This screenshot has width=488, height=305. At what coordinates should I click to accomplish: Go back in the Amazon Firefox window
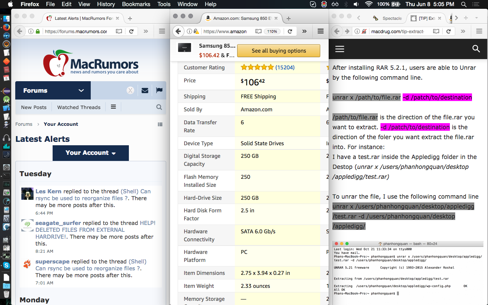[x=177, y=32]
